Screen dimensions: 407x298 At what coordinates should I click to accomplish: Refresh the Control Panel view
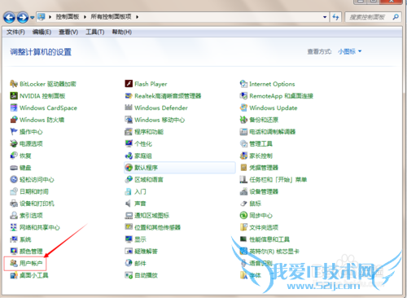tap(335, 17)
